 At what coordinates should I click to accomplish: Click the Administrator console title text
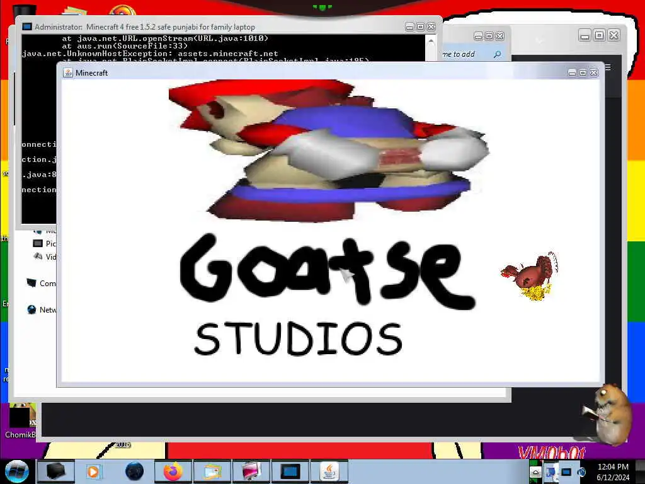pyautogui.click(x=145, y=26)
